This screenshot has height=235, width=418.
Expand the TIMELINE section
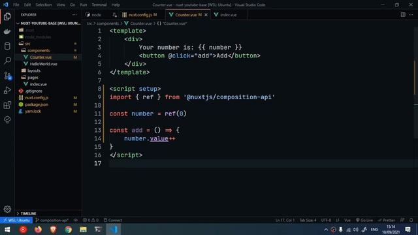click(x=48, y=213)
